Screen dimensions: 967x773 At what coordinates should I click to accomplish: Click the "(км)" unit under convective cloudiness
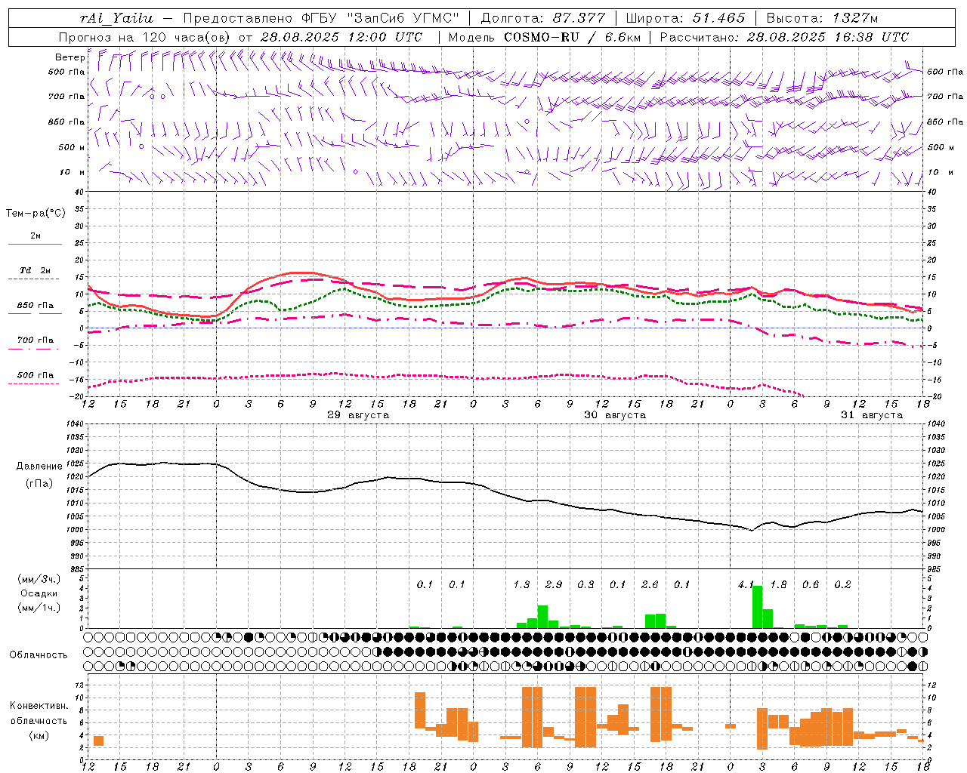pos(39,735)
